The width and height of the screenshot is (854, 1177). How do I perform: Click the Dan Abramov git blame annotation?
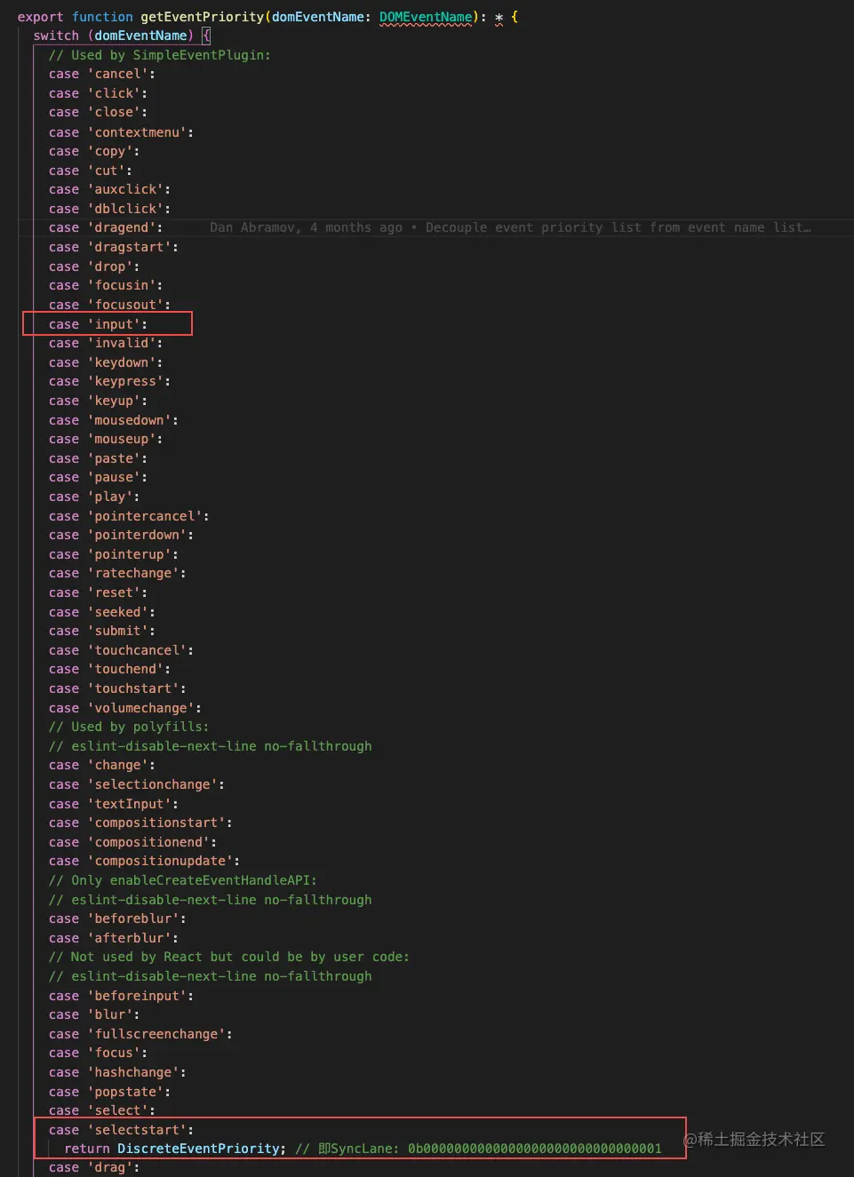[x=510, y=227]
